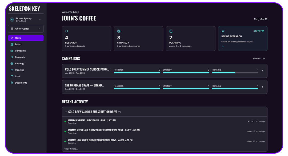Image resolution: width=288 pixels, height=156 pixels.
Task: Click Original Craft Research progress bar
Action: click(x=137, y=89)
